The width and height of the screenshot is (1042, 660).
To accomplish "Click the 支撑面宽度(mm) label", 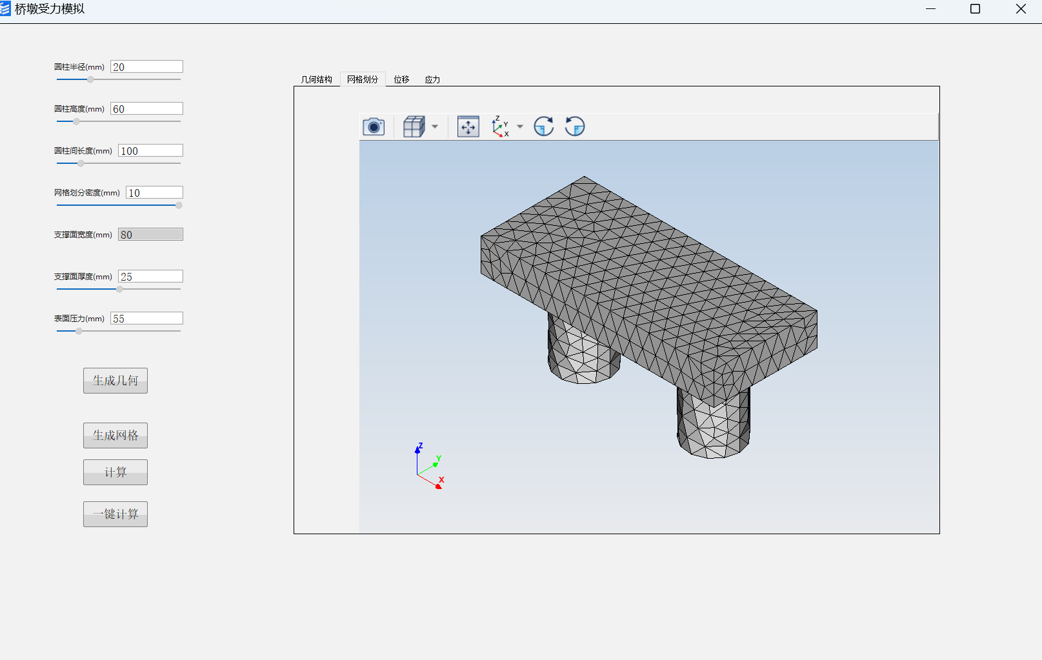I will click(x=83, y=235).
